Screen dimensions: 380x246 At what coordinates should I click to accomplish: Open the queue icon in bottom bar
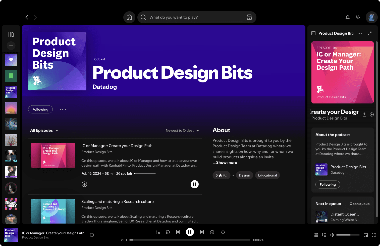316,235
